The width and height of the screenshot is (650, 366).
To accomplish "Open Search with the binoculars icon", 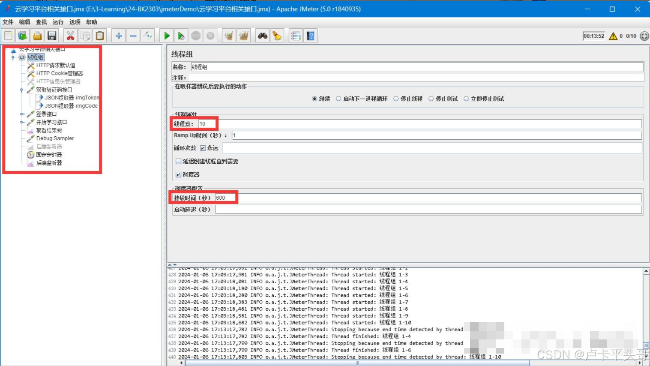I will [x=263, y=36].
